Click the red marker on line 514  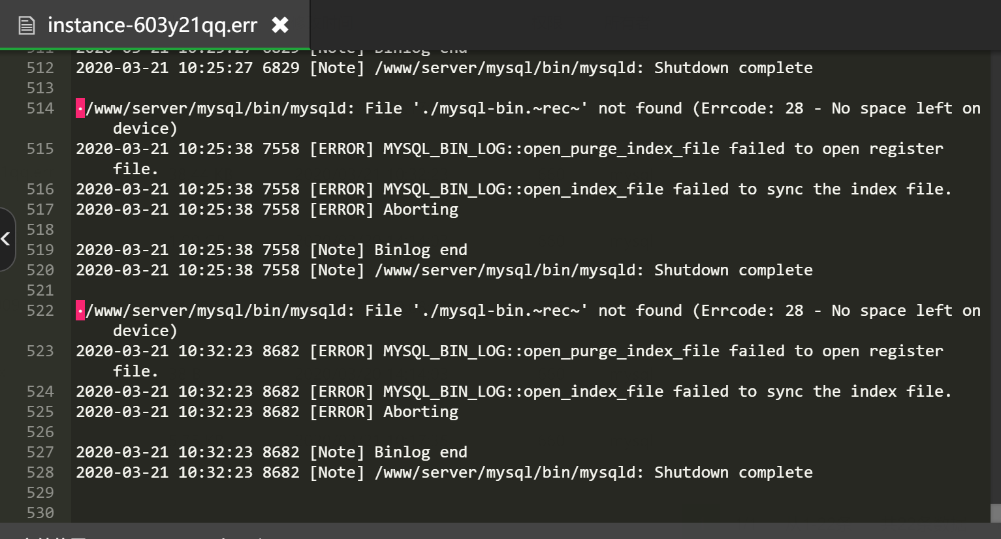click(x=80, y=108)
